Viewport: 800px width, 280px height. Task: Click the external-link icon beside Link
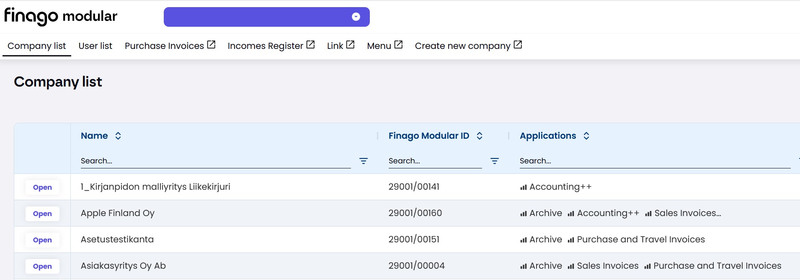351,45
